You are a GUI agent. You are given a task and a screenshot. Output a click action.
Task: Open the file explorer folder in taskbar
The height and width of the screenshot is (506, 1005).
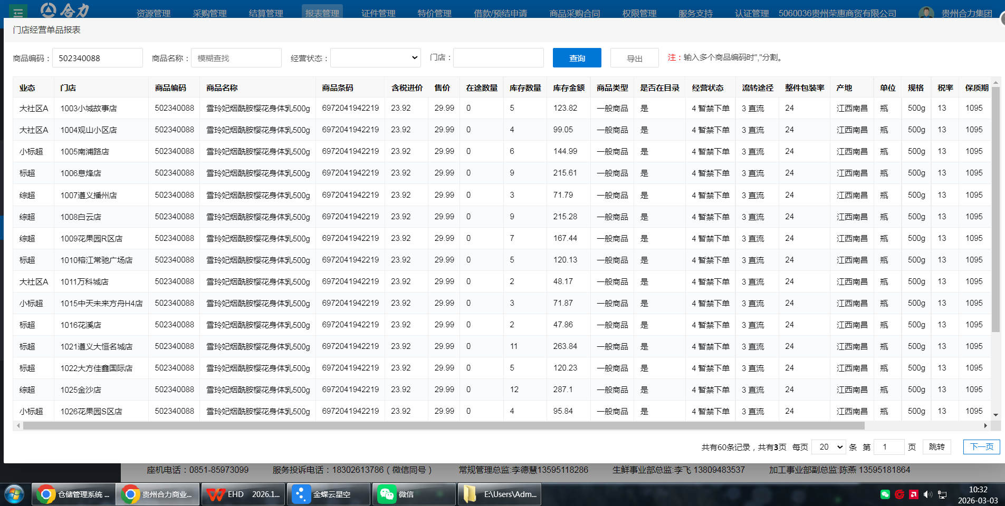tap(499, 494)
